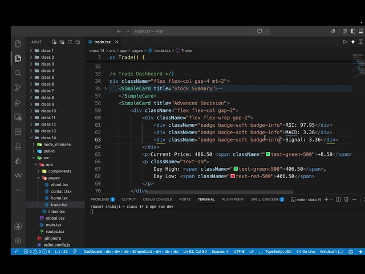Show additional views ellipsis in activity bar

(18, 190)
